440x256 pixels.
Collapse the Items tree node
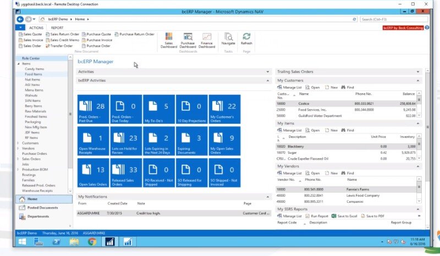[18, 64]
